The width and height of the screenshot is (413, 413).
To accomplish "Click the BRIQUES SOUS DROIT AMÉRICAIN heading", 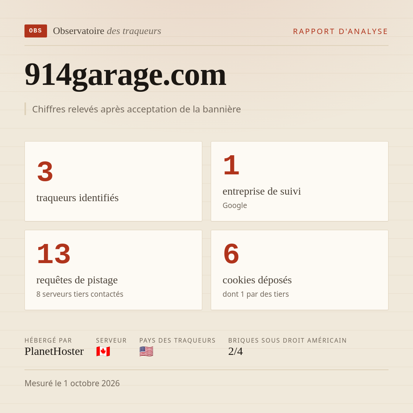I will [x=287, y=340].
